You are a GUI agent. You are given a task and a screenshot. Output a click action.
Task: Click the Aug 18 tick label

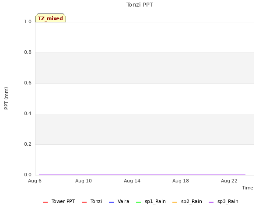pyautogui.click(x=181, y=181)
